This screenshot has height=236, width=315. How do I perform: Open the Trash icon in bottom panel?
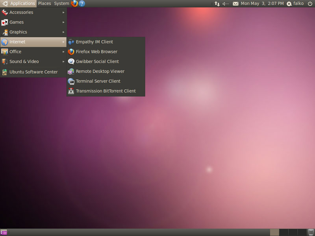click(311, 232)
